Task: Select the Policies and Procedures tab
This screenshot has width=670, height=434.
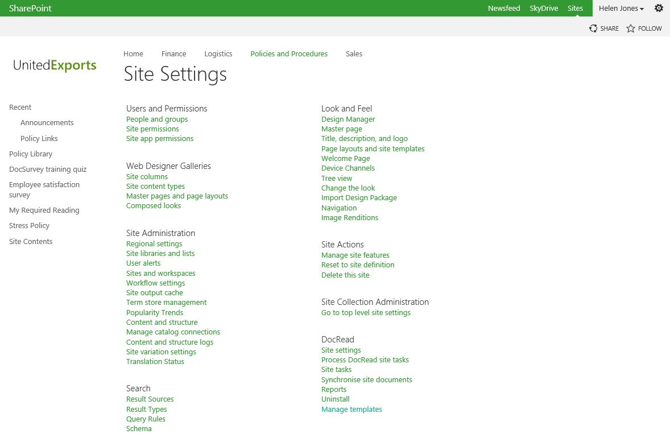Action: pyautogui.click(x=289, y=54)
